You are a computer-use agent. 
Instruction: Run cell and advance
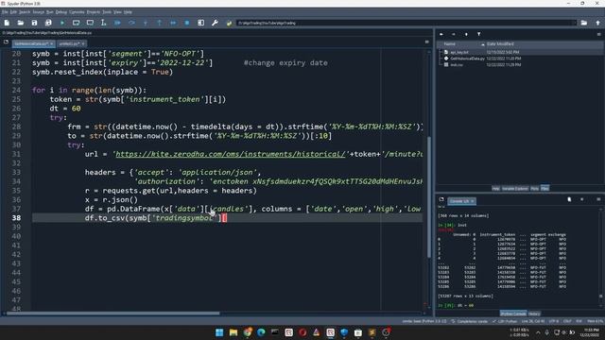[x=90, y=23]
